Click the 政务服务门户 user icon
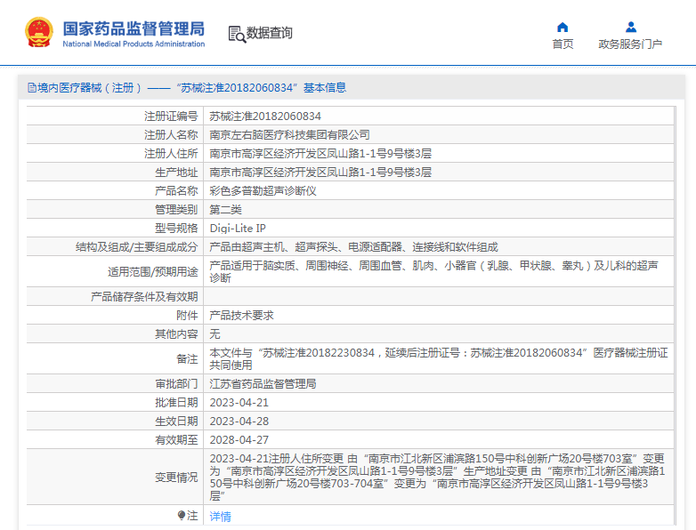The image size is (696, 530). (x=631, y=28)
